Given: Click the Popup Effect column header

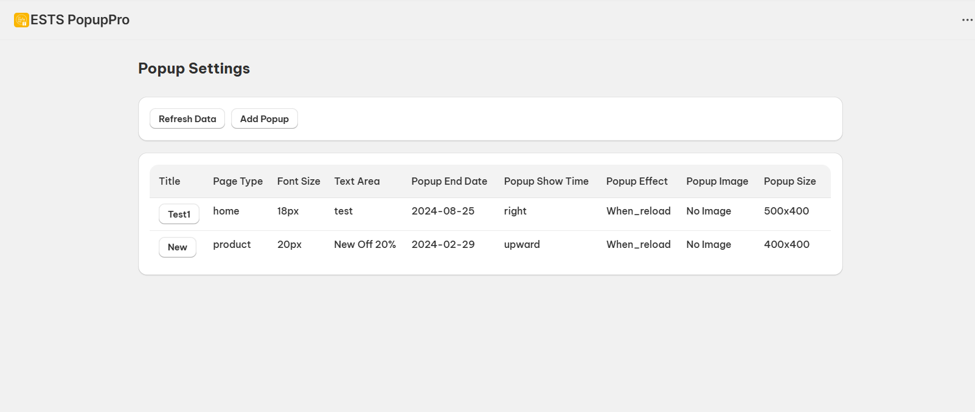Looking at the screenshot, I should point(637,181).
